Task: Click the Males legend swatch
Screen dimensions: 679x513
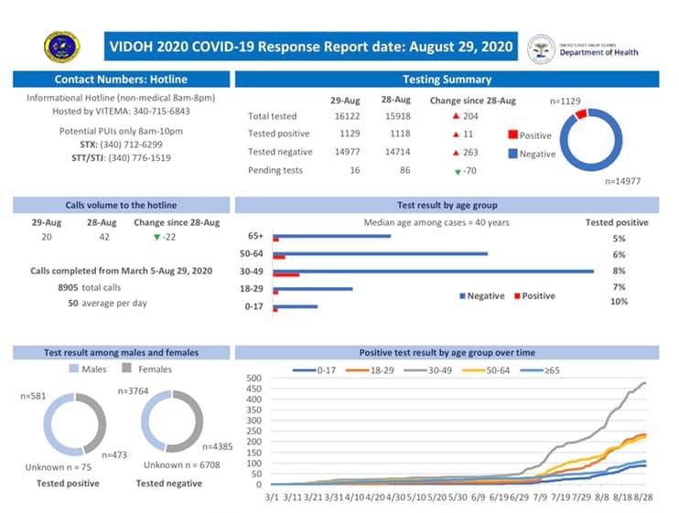Action: click(74, 369)
